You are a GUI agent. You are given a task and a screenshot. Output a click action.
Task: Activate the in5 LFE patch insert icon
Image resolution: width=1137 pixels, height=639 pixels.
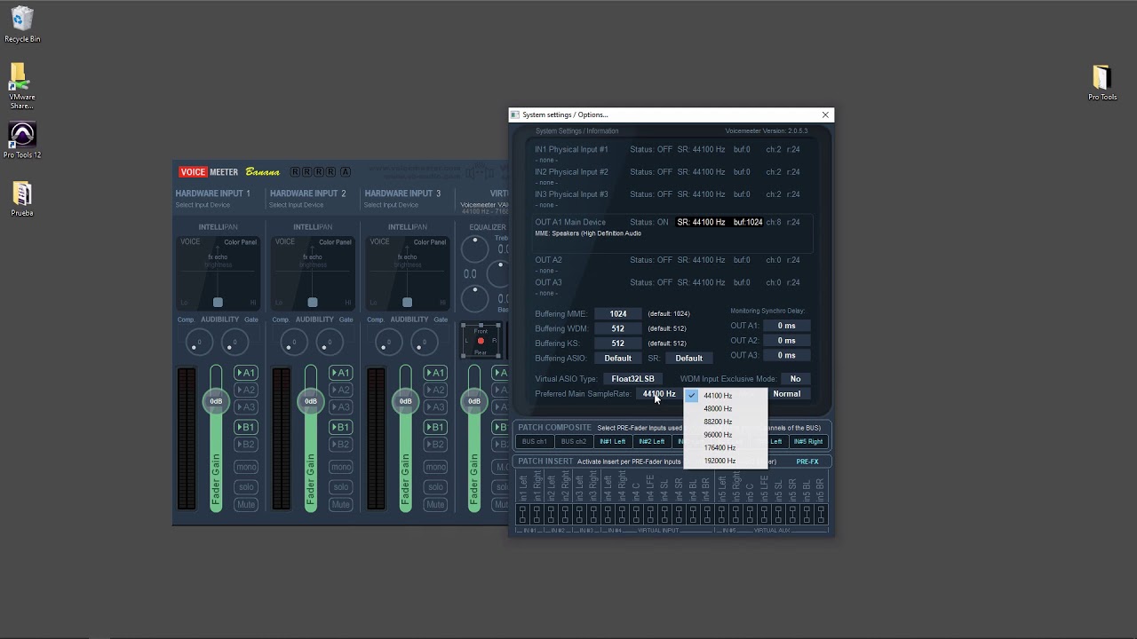[764, 514]
